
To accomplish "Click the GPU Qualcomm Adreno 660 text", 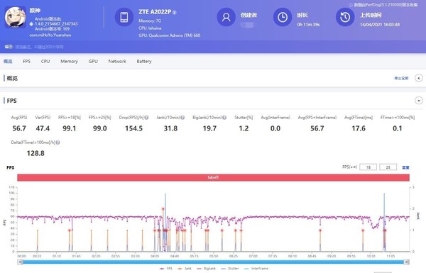I will (169, 35).
